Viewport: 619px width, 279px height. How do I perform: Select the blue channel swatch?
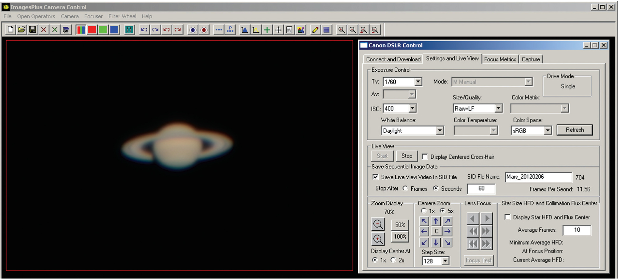click(x=114, y=30)
